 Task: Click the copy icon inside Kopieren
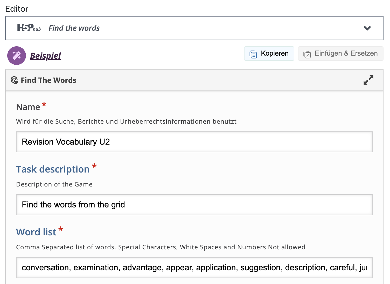[x=253, y=54]
